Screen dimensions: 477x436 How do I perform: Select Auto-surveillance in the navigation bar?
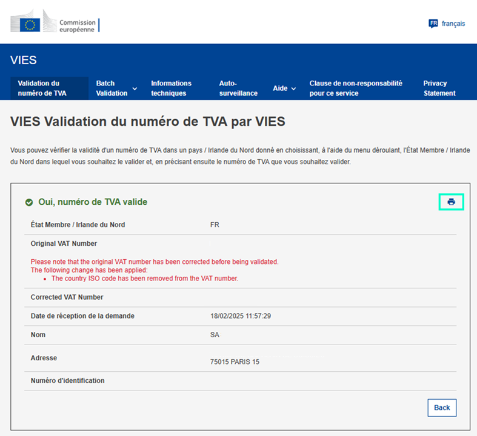[x=238, y=88]
